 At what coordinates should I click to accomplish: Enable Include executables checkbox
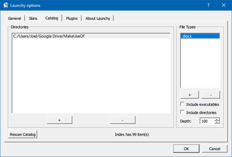(182, 104)
